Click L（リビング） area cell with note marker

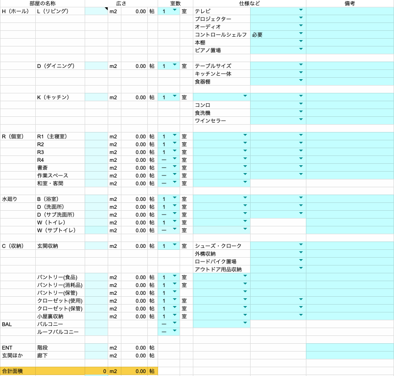(x=96, y=11)
